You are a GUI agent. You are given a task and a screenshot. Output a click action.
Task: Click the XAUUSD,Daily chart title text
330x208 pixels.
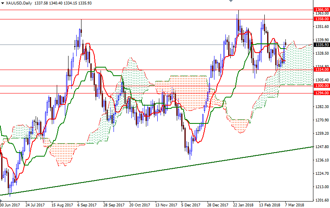pyautogui.click(x=19, y=3)
